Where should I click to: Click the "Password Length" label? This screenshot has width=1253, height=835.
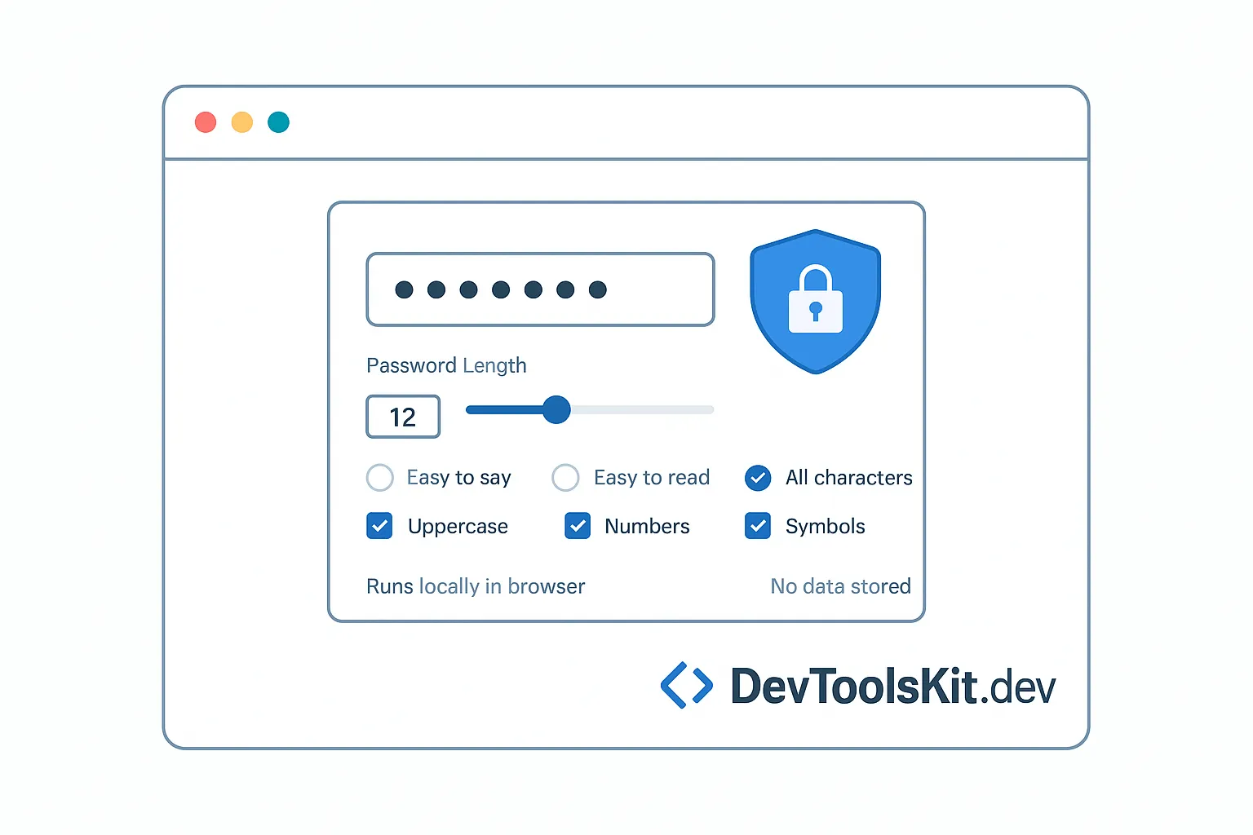446,365
